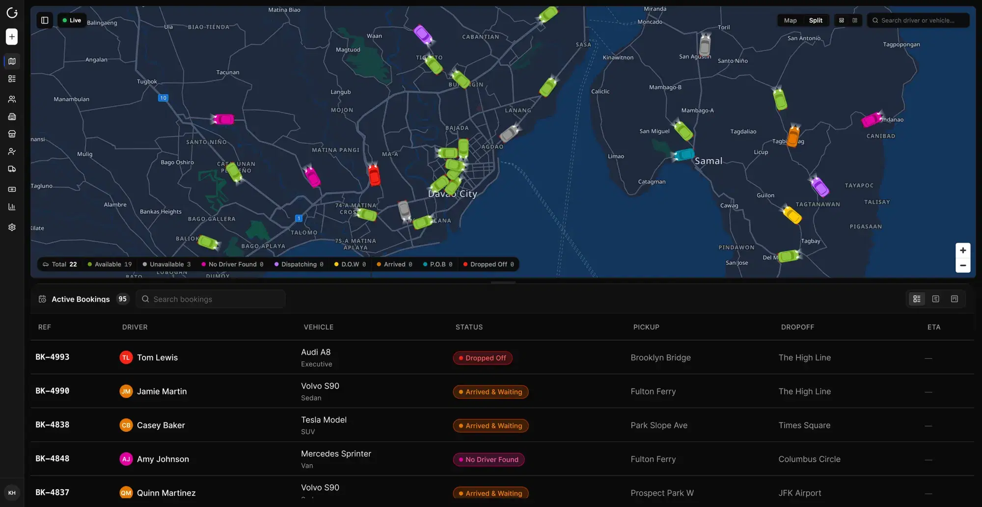Click the pink car near Canibad

[x=872, y=119]
